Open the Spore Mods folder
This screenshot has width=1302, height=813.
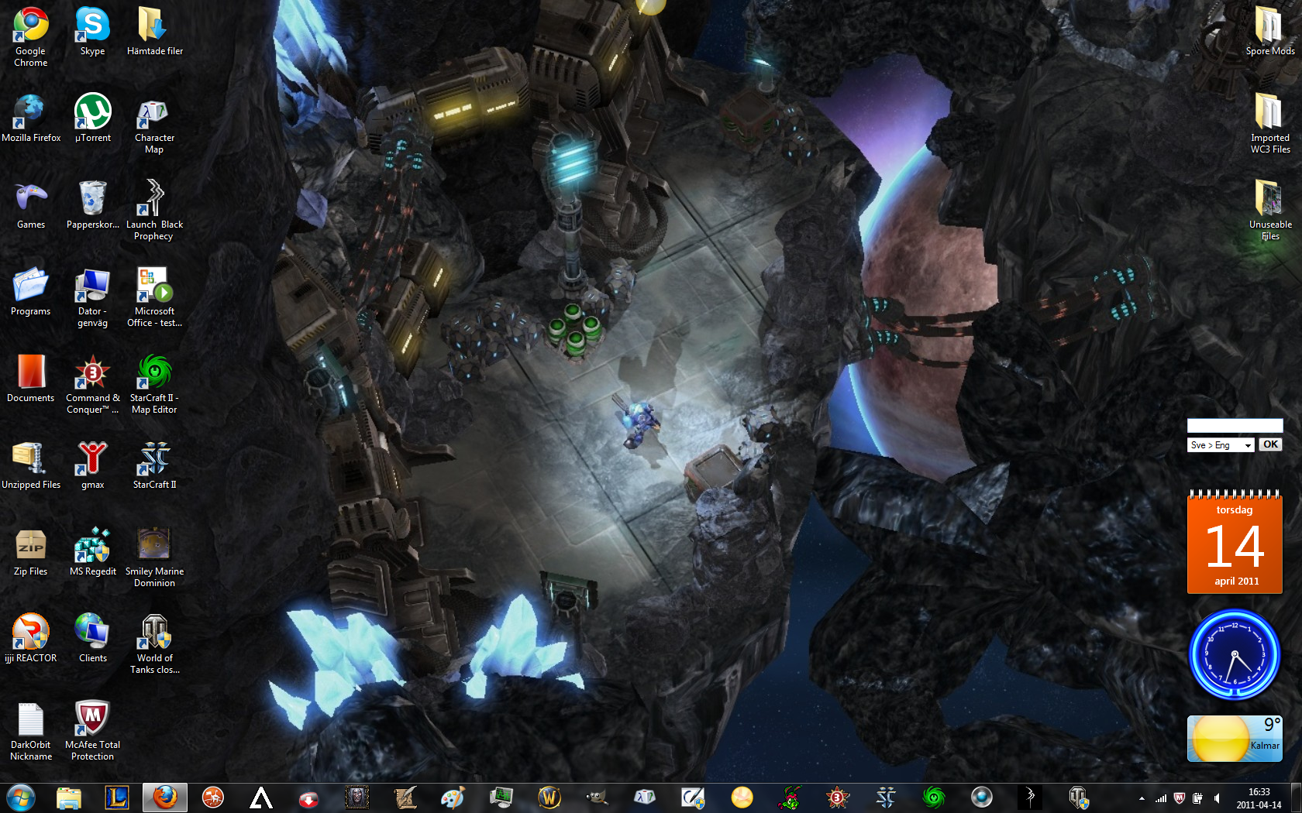tap(1269, 31)
